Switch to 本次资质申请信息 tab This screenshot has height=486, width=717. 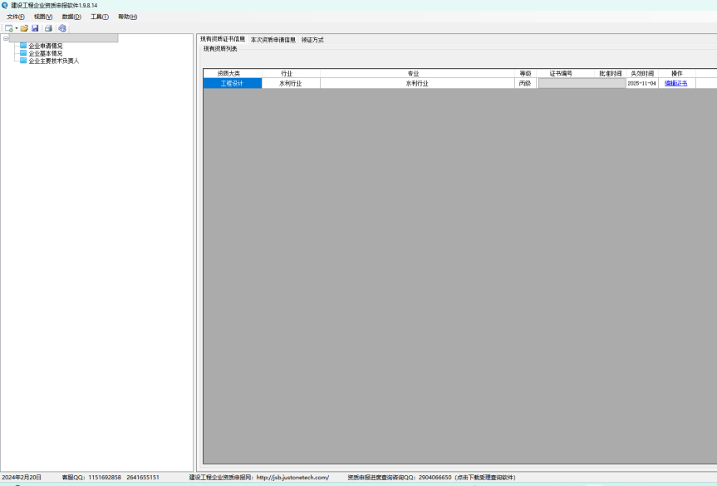tap(273, 39)
